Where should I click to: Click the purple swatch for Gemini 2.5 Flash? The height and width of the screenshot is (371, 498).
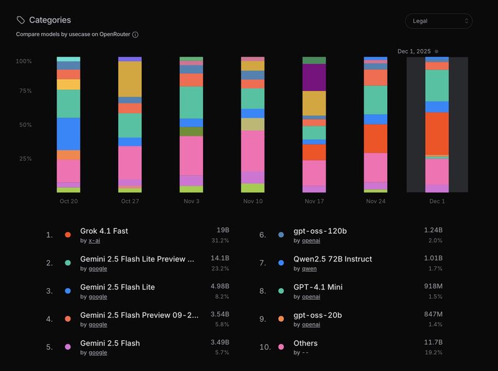[x=68, y=347]
